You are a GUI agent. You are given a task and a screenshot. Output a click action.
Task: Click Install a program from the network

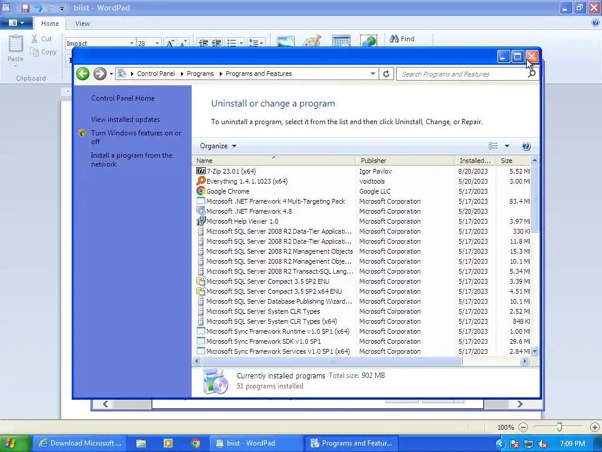pyautogui.click(x=131, y=159)
